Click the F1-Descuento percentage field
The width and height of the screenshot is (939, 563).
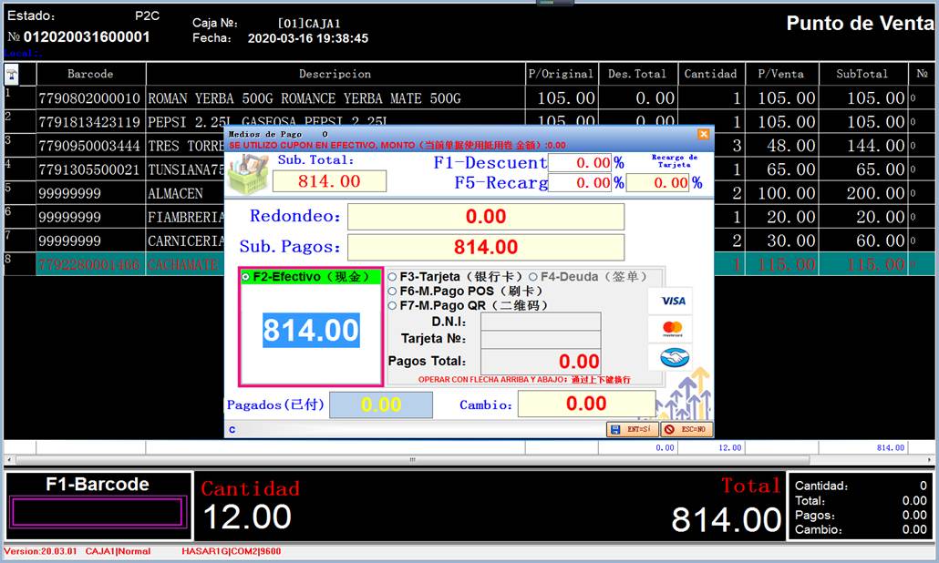coord(580,162)
